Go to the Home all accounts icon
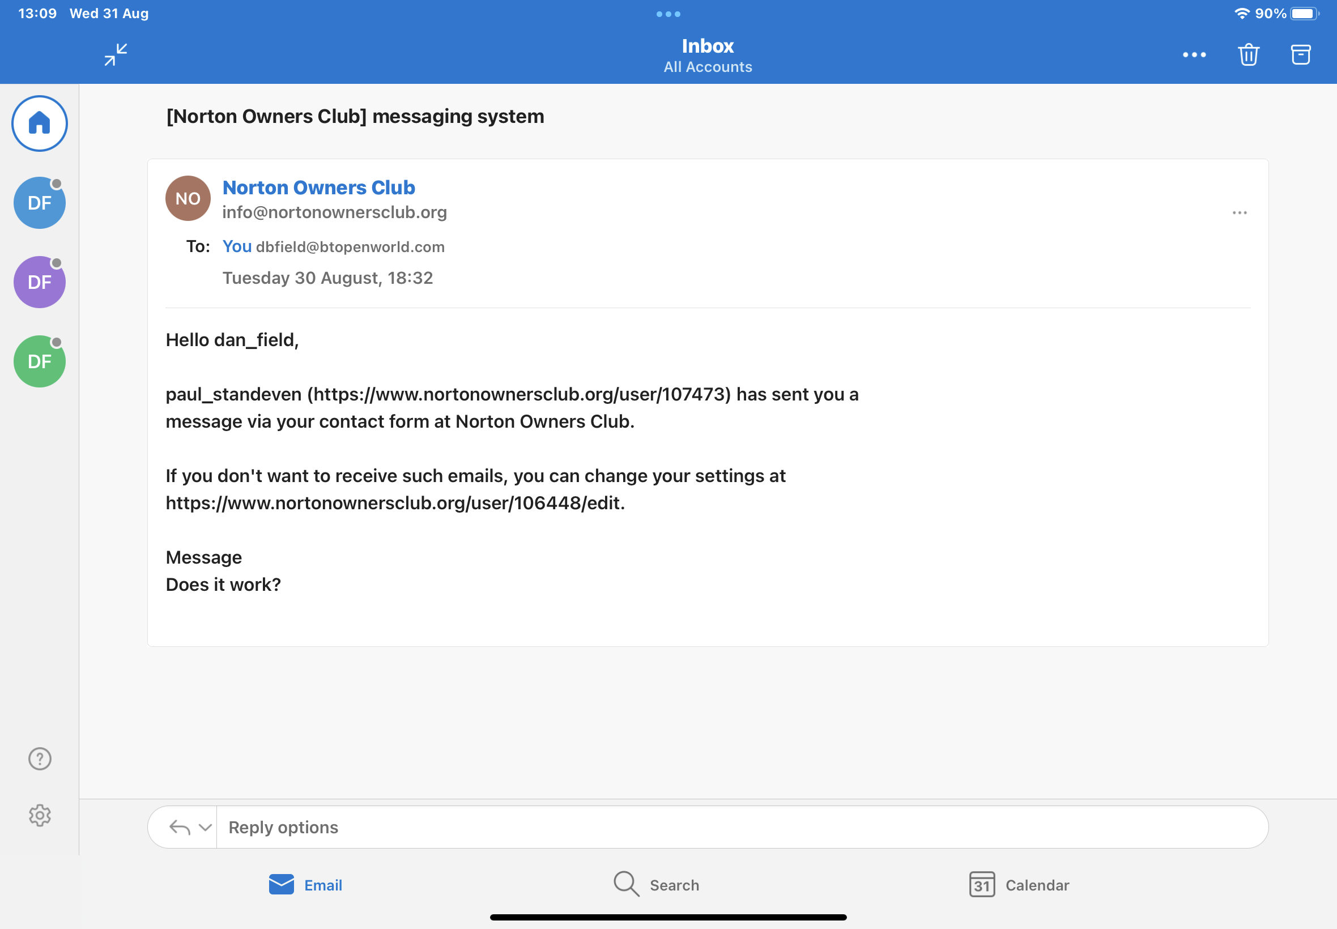 point(40,123)
